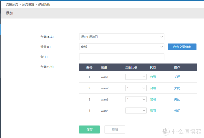This screenshot has height=138, width=204.
Task: Click the 线路 column header
Action: 104,67
